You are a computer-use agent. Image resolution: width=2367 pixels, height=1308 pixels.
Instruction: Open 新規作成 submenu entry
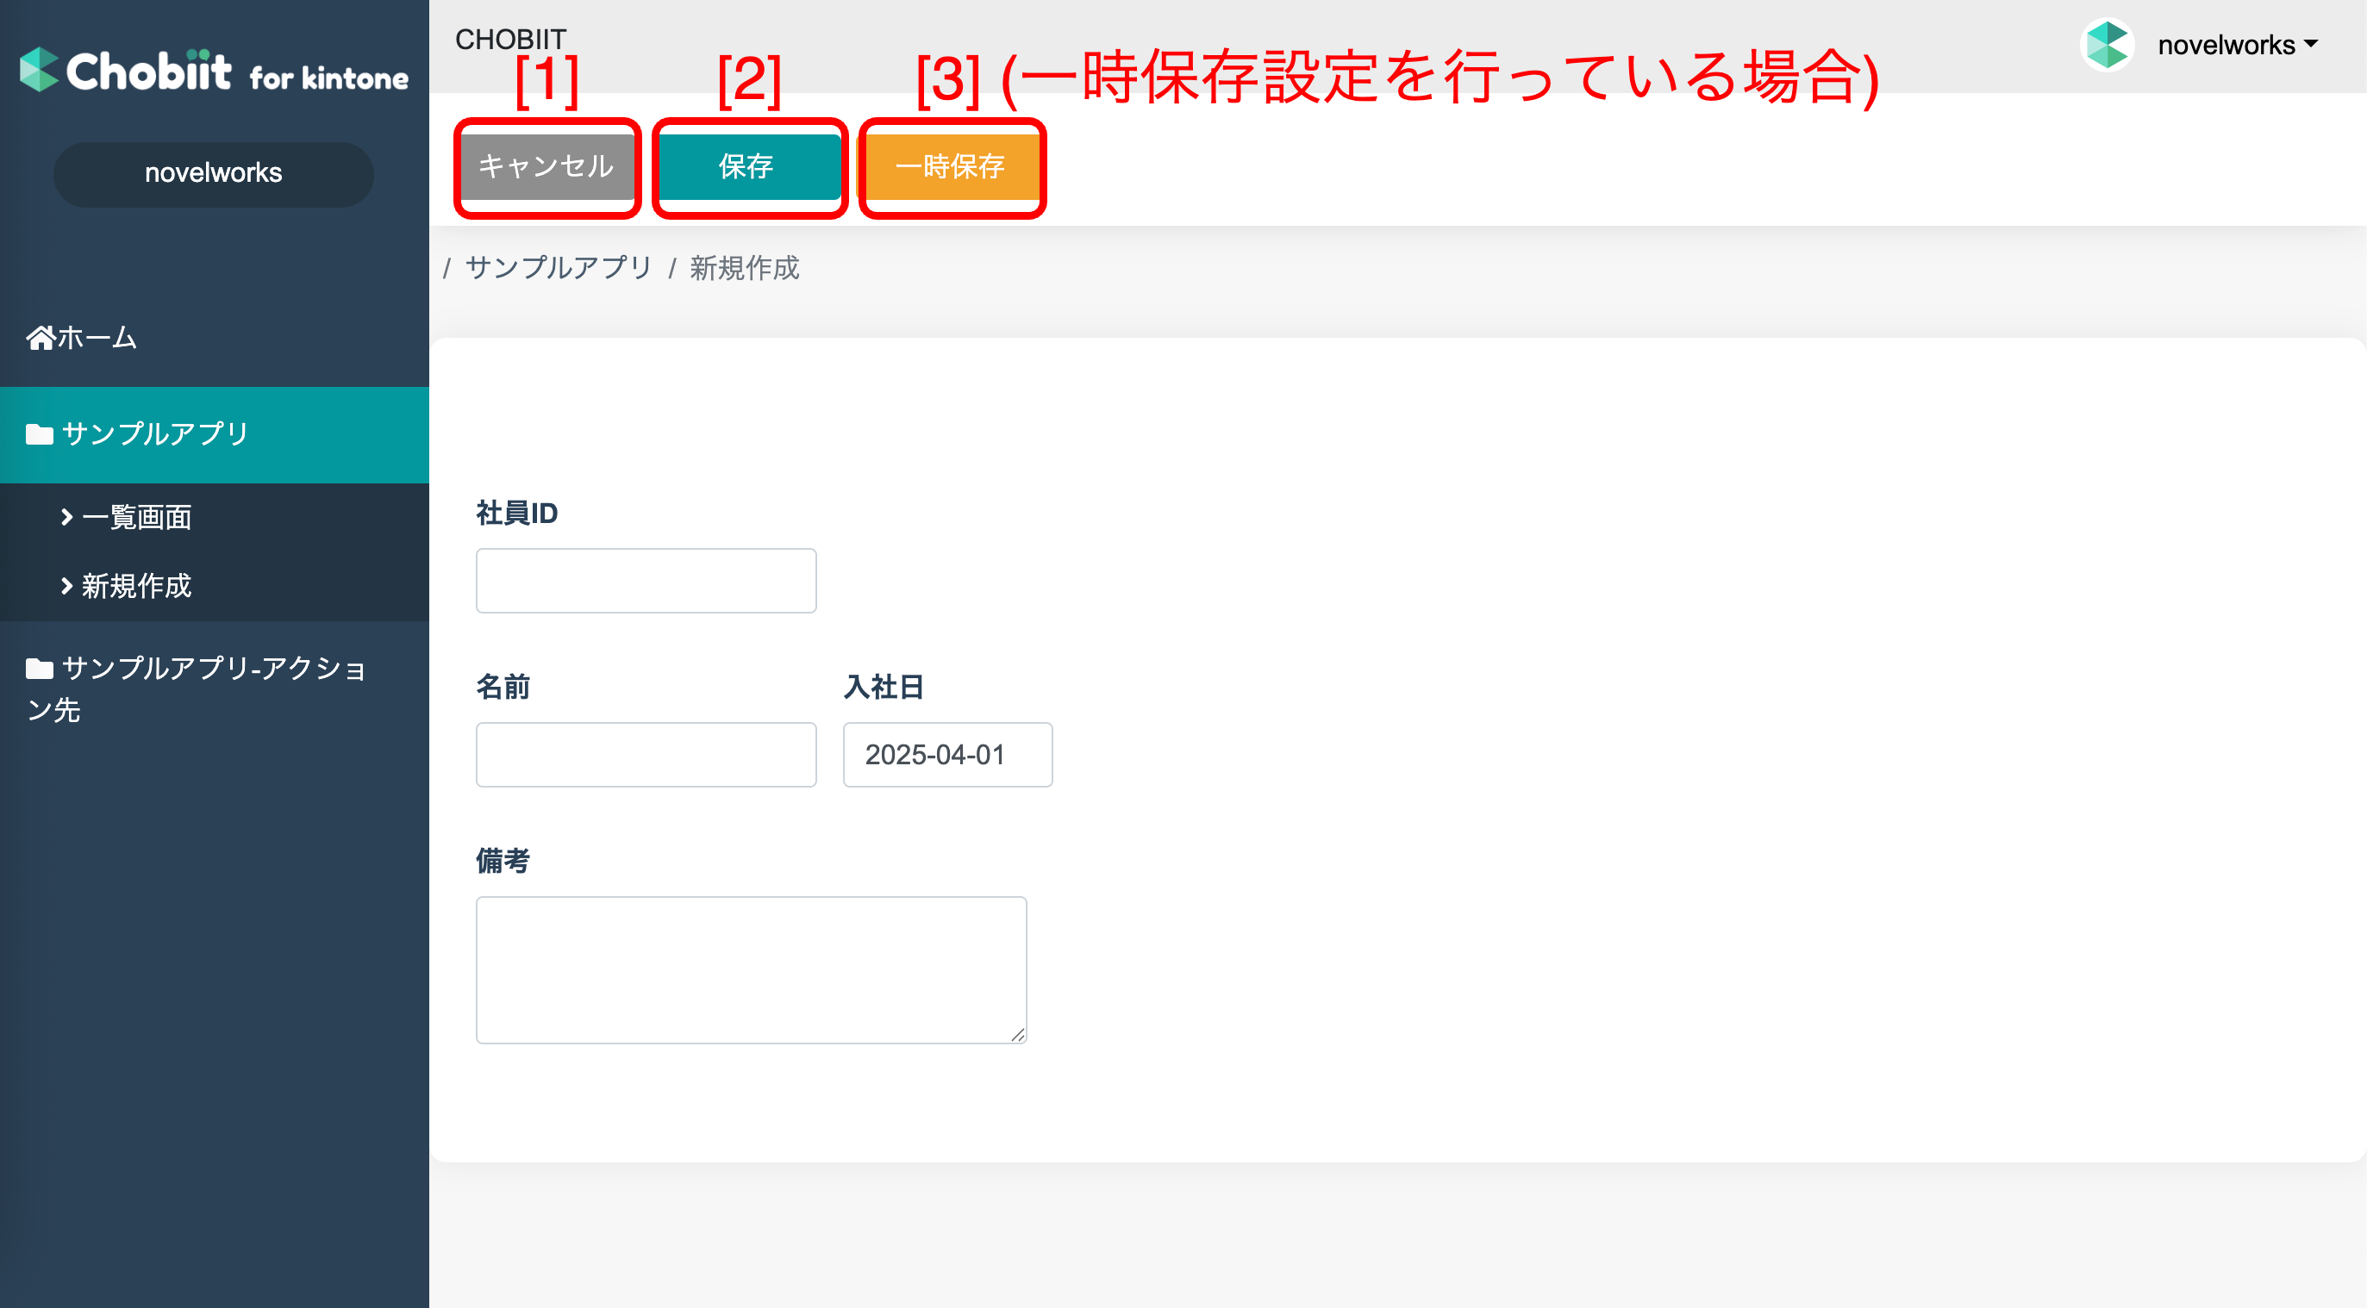(x=214, y=586)
